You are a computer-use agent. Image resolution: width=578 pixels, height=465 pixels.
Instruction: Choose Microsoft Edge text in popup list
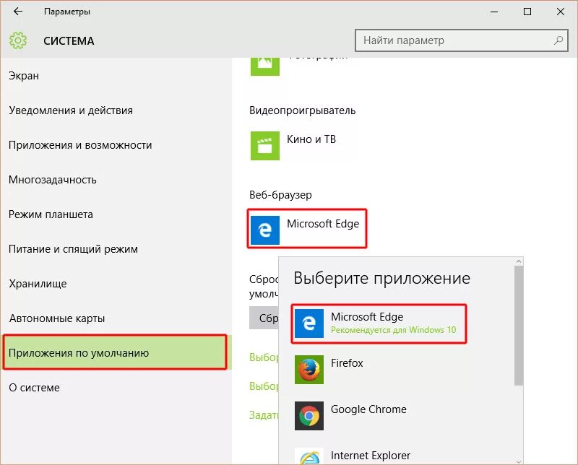point(367,317)
